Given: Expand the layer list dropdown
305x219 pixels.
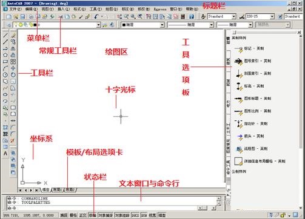Looking at the screenshot, I should [98, 25].
